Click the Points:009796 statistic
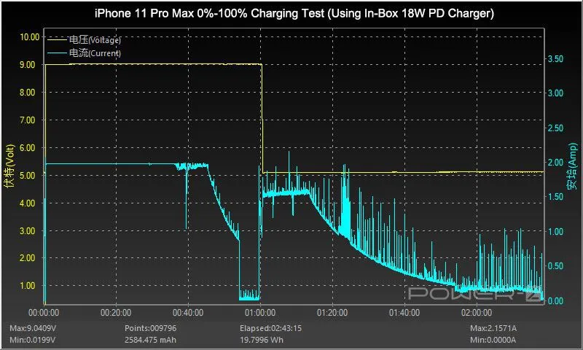The height and width of the screenshot is (350, 583). [150, 328]
